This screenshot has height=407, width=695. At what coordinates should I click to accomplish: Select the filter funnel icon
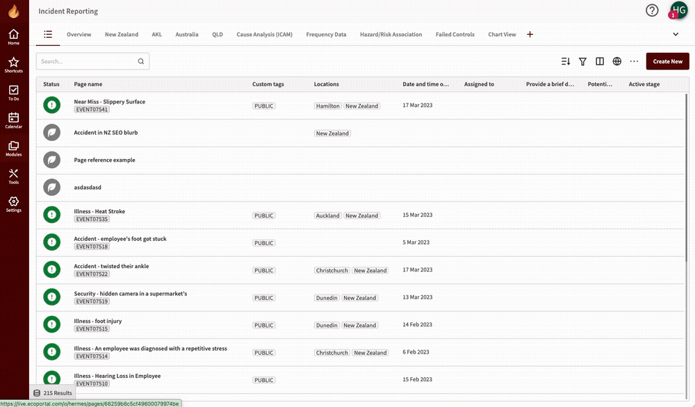tap(582, 61)
